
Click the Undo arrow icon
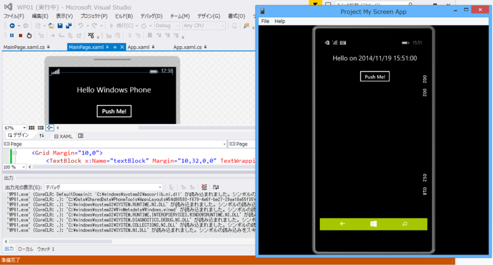pyautogui.click(x=81, y=25)
